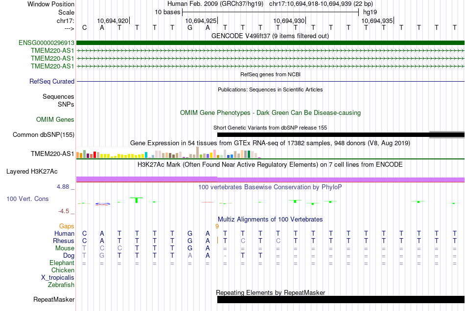This screenshot has width=465, height=311.
Task: Select the X_tropicalis species row label
Action: pos(58,278)
